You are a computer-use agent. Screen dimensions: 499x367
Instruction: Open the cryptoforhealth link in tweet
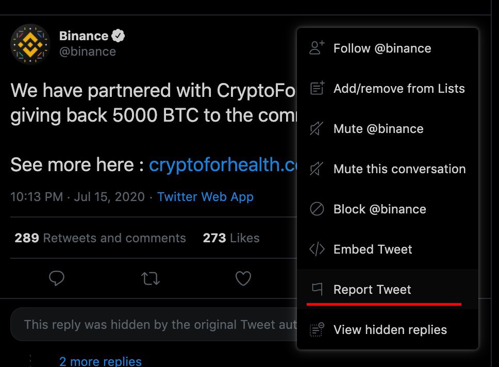[223, 165]
